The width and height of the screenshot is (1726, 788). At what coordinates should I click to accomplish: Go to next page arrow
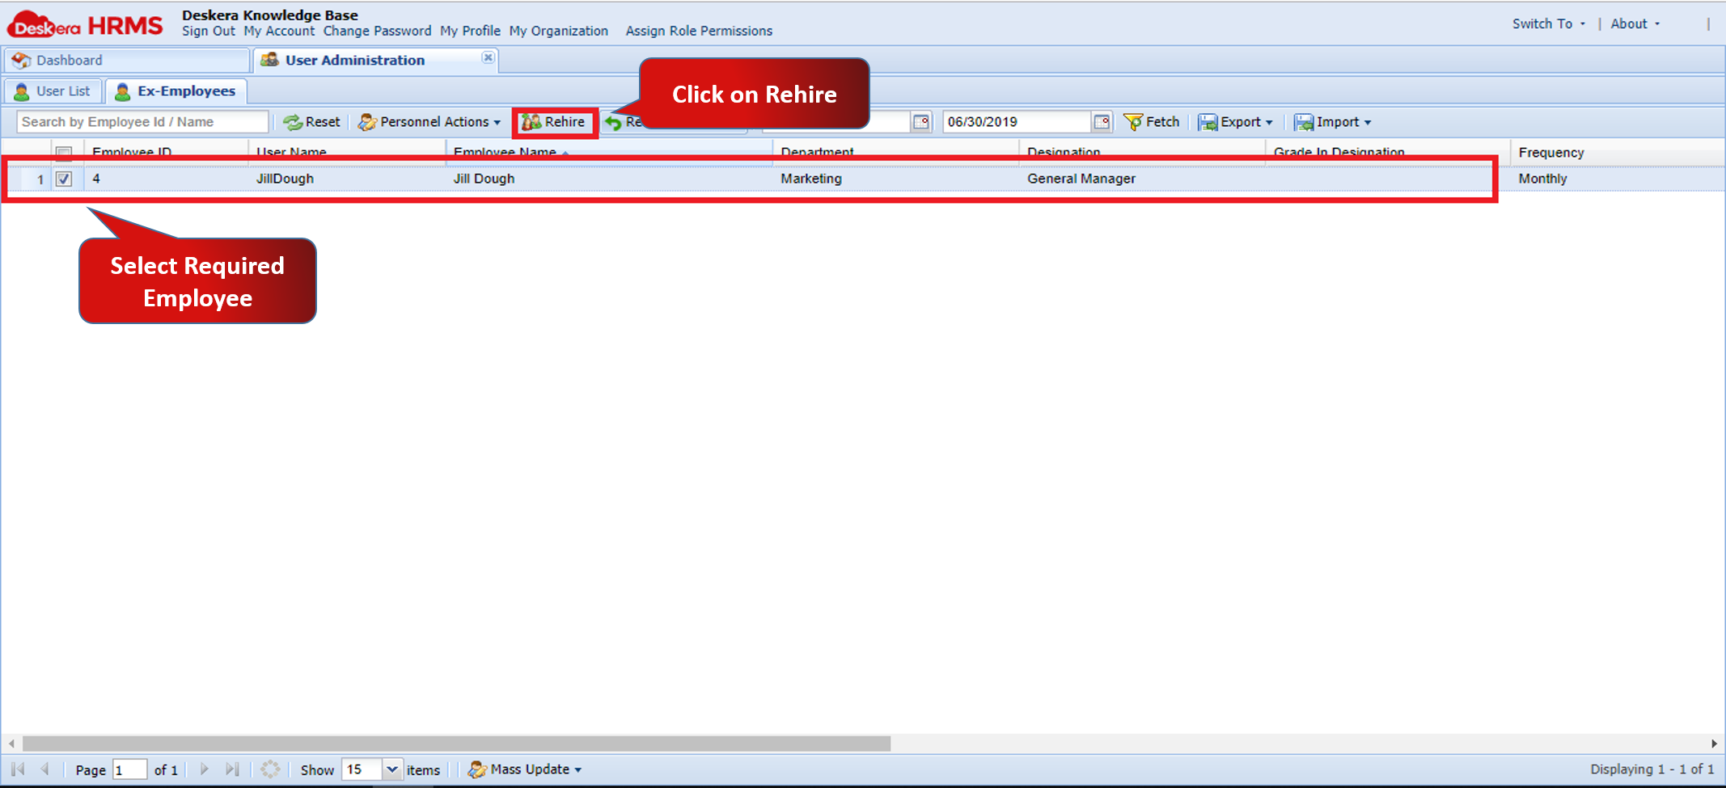coord(204,769)
